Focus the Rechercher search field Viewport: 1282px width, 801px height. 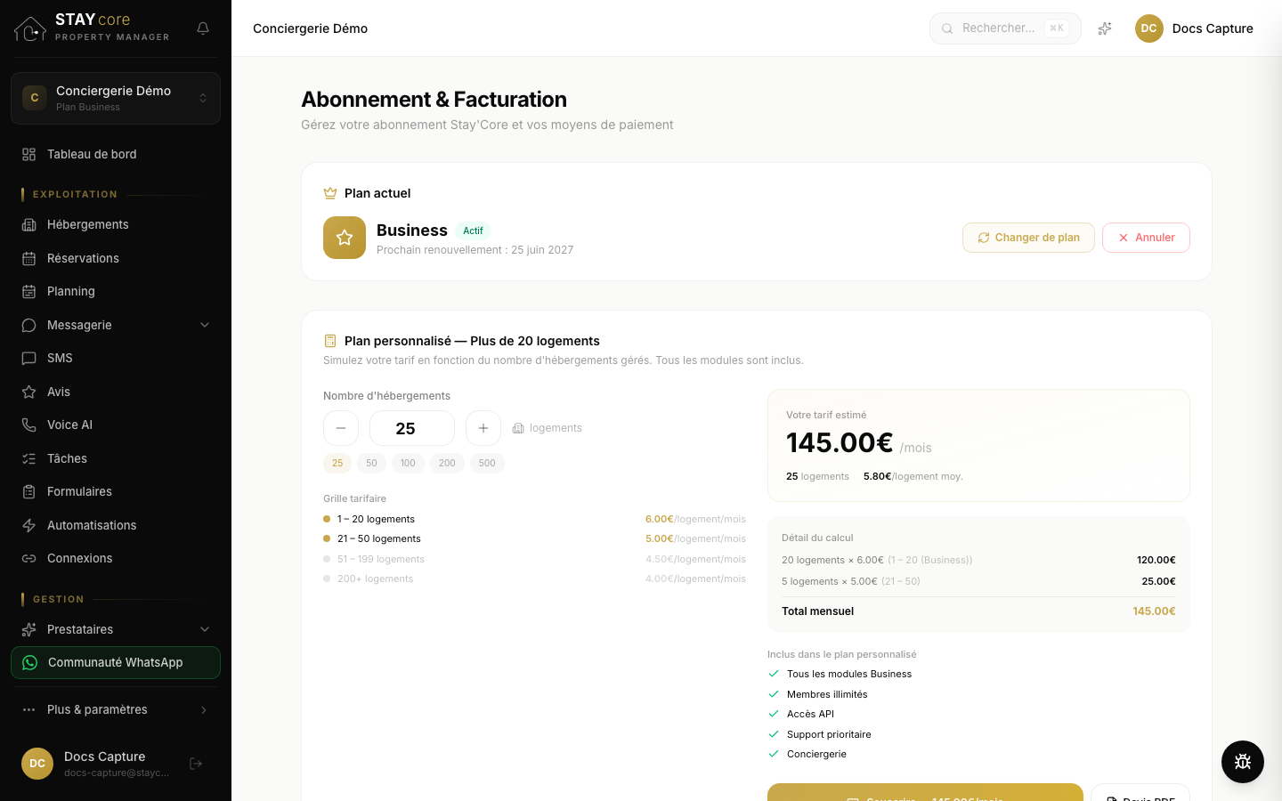click(x=1005, y=28)
